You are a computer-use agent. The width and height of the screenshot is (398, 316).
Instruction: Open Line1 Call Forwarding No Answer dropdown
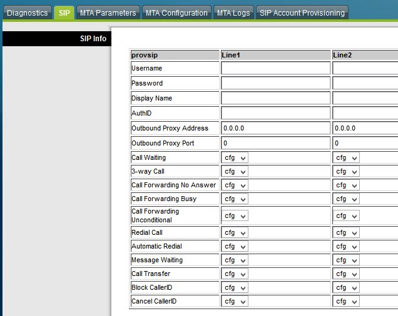coord(235,185)
